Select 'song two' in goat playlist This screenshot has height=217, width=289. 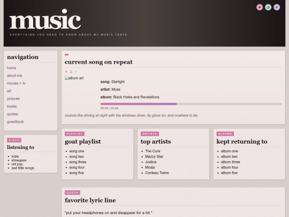click(x=77, y=156)
